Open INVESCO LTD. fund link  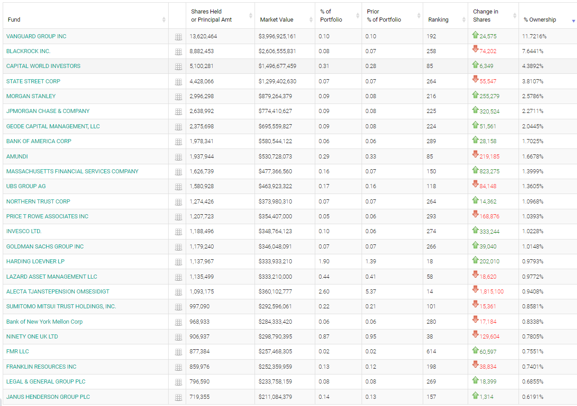tap(24, 231)
